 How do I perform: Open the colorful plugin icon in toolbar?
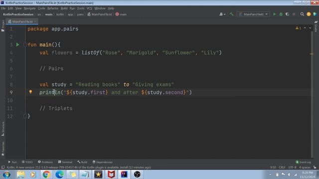[315, 14]
